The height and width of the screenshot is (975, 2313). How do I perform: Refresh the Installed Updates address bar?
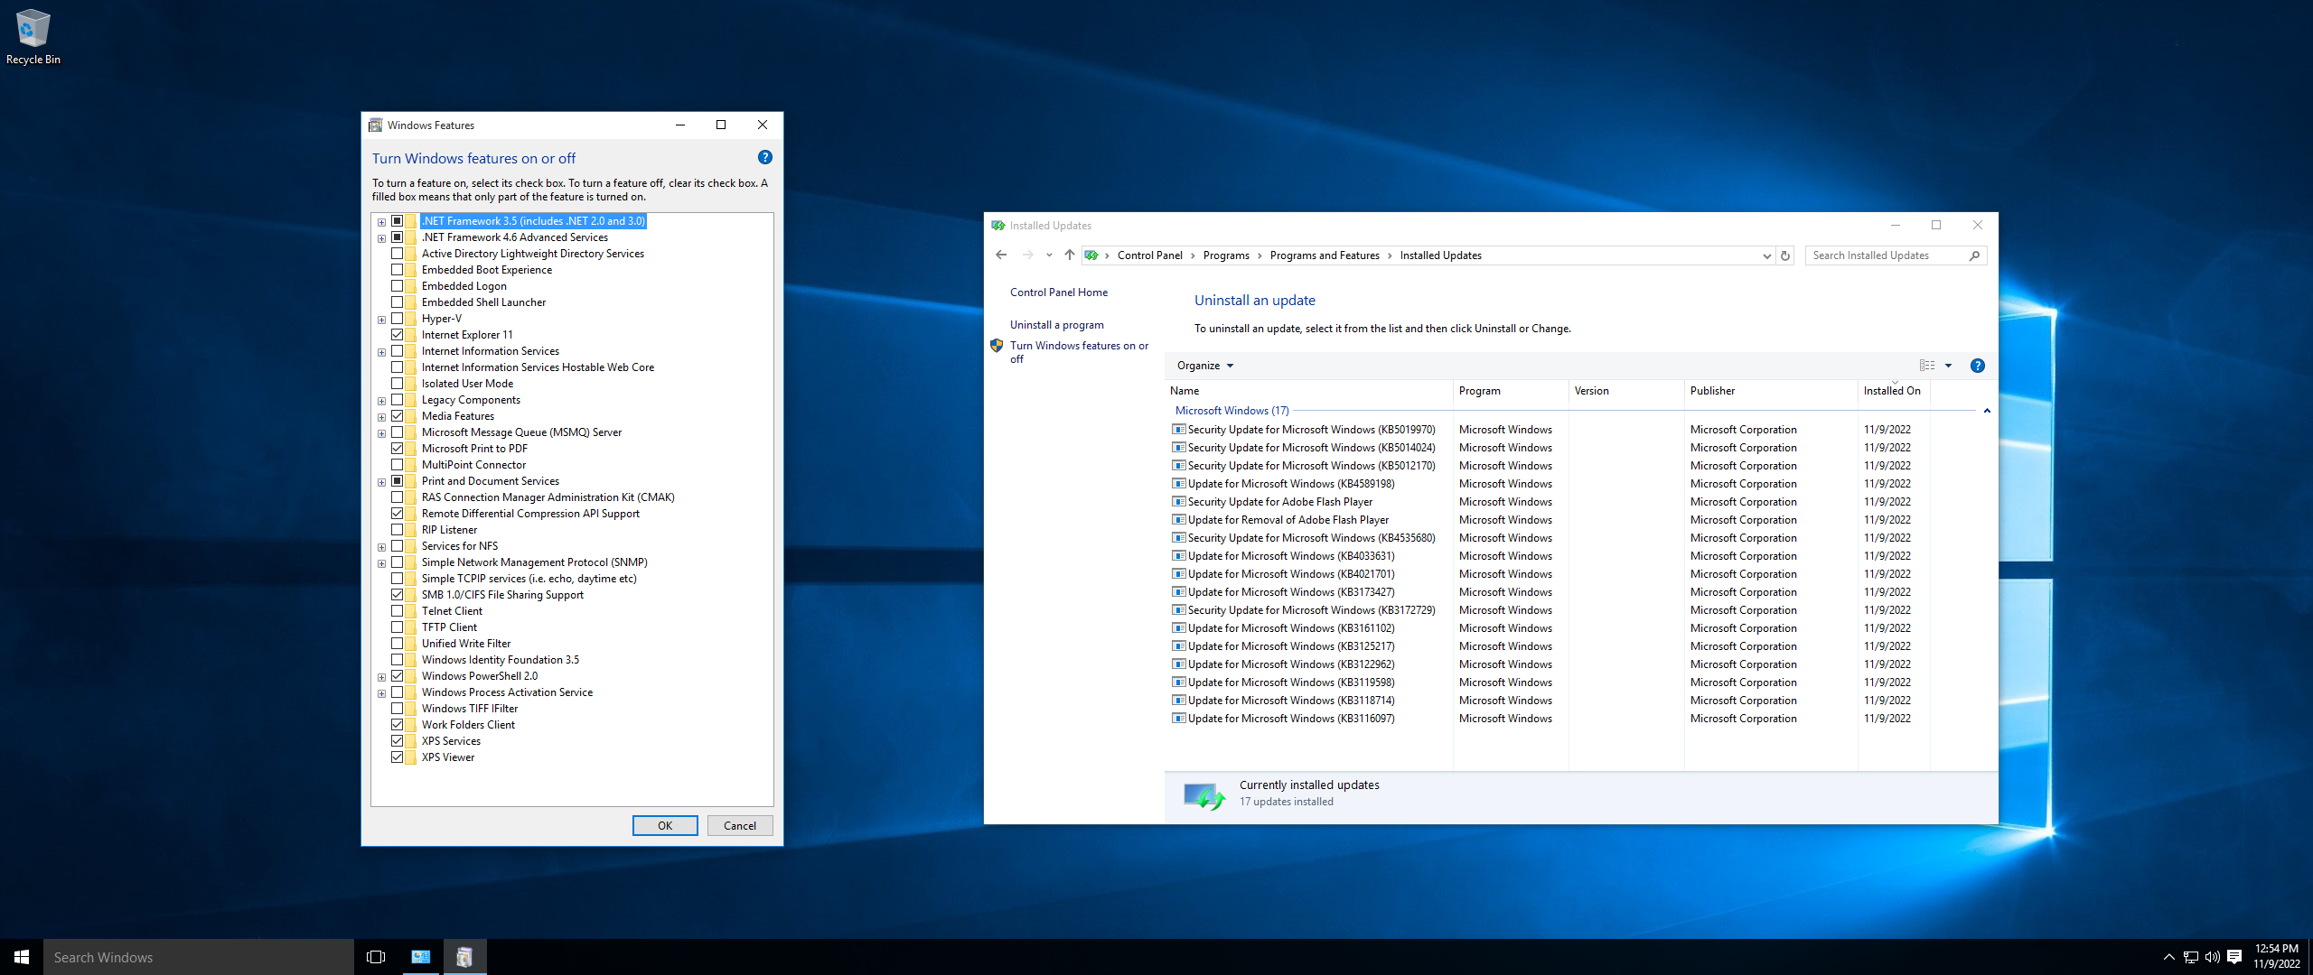click(x=1785, y=255)
